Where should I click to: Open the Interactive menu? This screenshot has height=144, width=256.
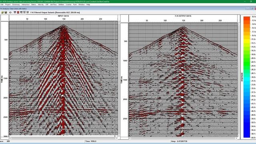pyautogui.click(x=26, y=4)
